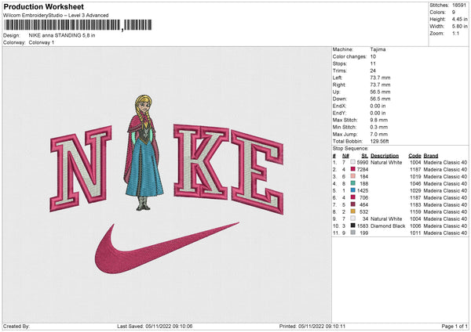Viewport: 471px width, 332px height.
Task: Click the 'Last Saved' timestamp
Action: pos(155,326)
